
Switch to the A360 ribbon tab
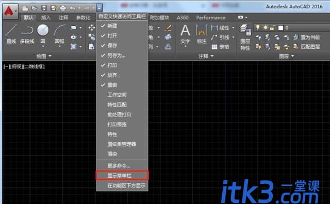183,18
